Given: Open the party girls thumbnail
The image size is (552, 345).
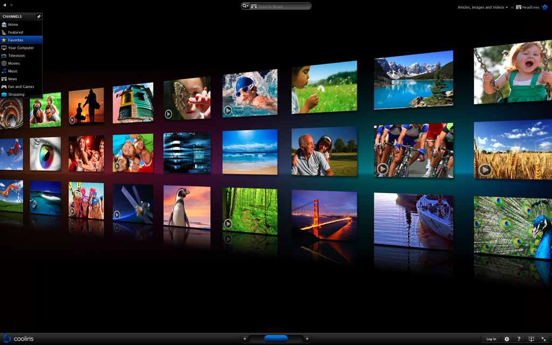Looking at the screenshot, I should tap(86, 154).
